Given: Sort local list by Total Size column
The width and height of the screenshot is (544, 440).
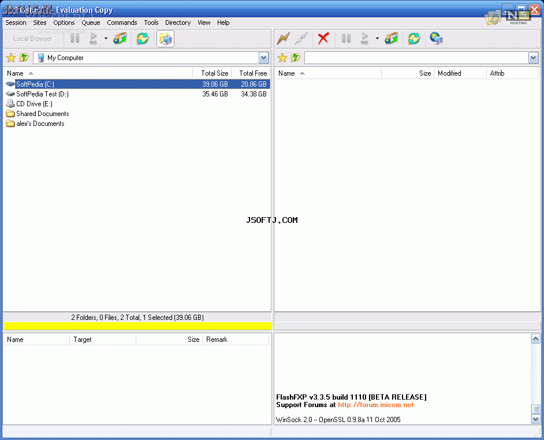Looking at the screenshot, I should pos(212,73).
